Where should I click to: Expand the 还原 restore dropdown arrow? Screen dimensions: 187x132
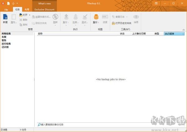(x=75, y=25)
